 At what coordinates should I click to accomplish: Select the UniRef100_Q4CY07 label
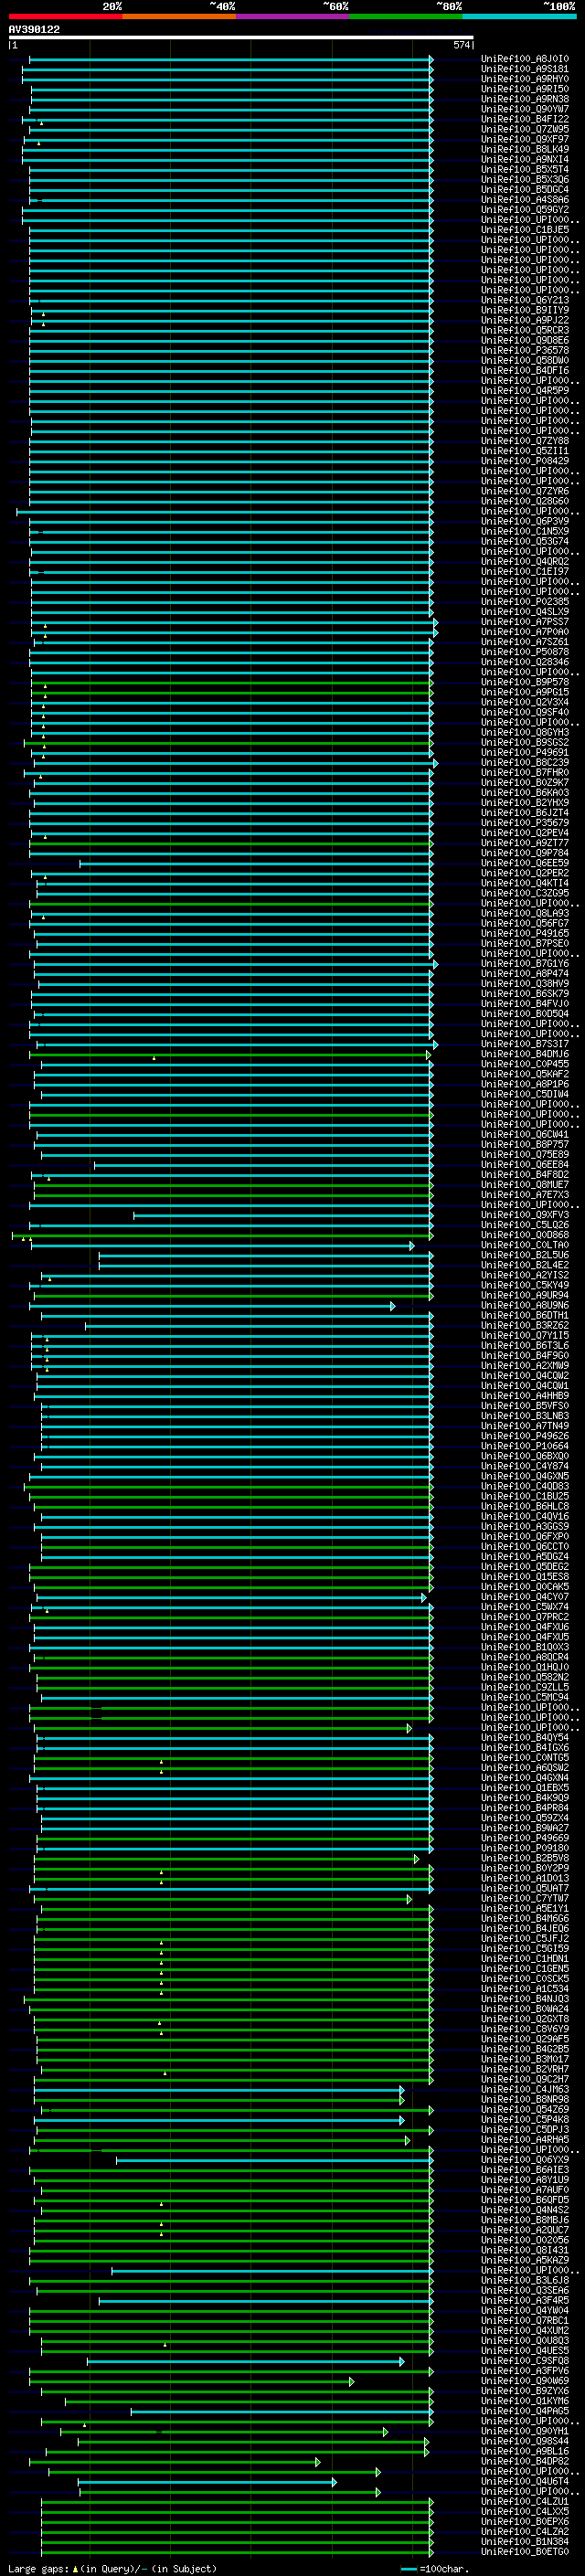(x=525, y=1597)
